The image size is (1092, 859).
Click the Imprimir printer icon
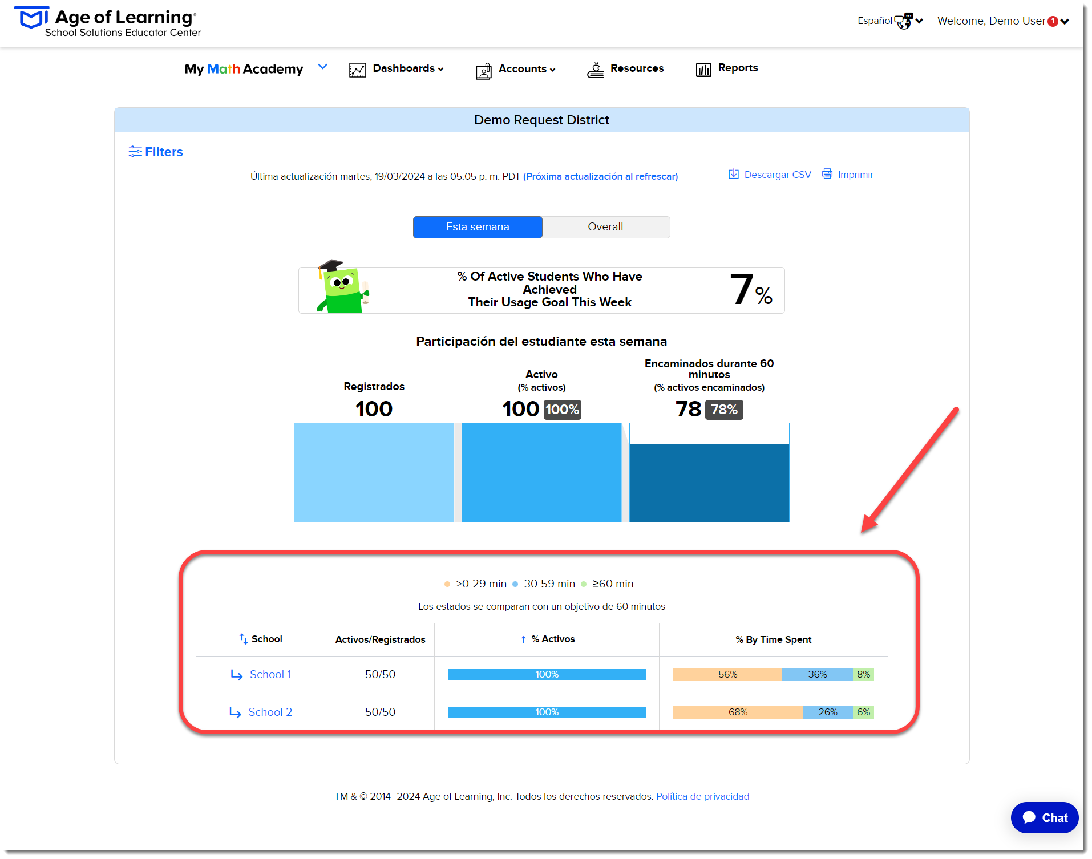827,173
